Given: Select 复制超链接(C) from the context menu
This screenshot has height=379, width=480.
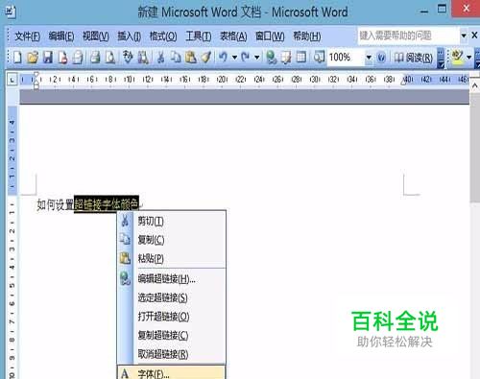Looking at the screenshot, I should [x=172, y=335].
